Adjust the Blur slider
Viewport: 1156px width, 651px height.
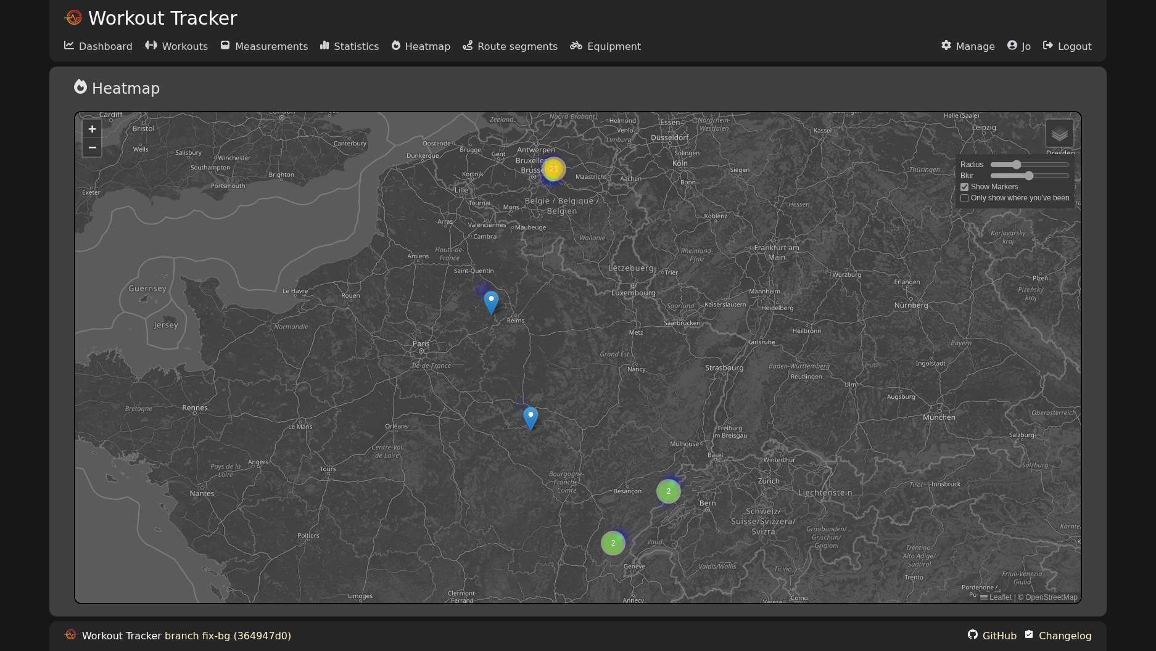coord(1029,176)
